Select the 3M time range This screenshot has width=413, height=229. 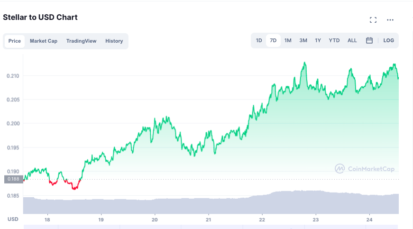click(303, 40)
